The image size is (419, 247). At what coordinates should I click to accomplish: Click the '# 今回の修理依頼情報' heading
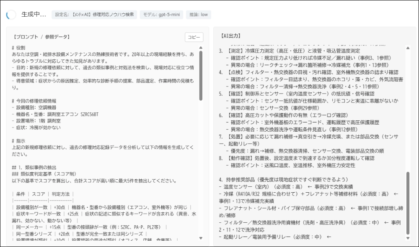point(34,101)
